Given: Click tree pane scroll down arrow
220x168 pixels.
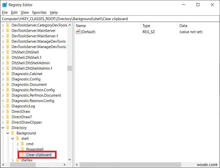Looking at the screenshot, I should (69, 160).
